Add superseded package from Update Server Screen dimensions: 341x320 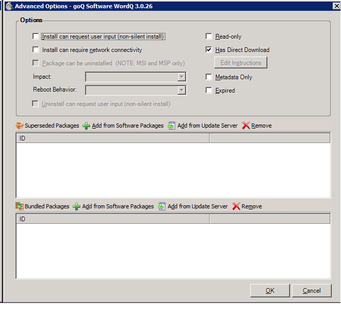tap(207, 126)
